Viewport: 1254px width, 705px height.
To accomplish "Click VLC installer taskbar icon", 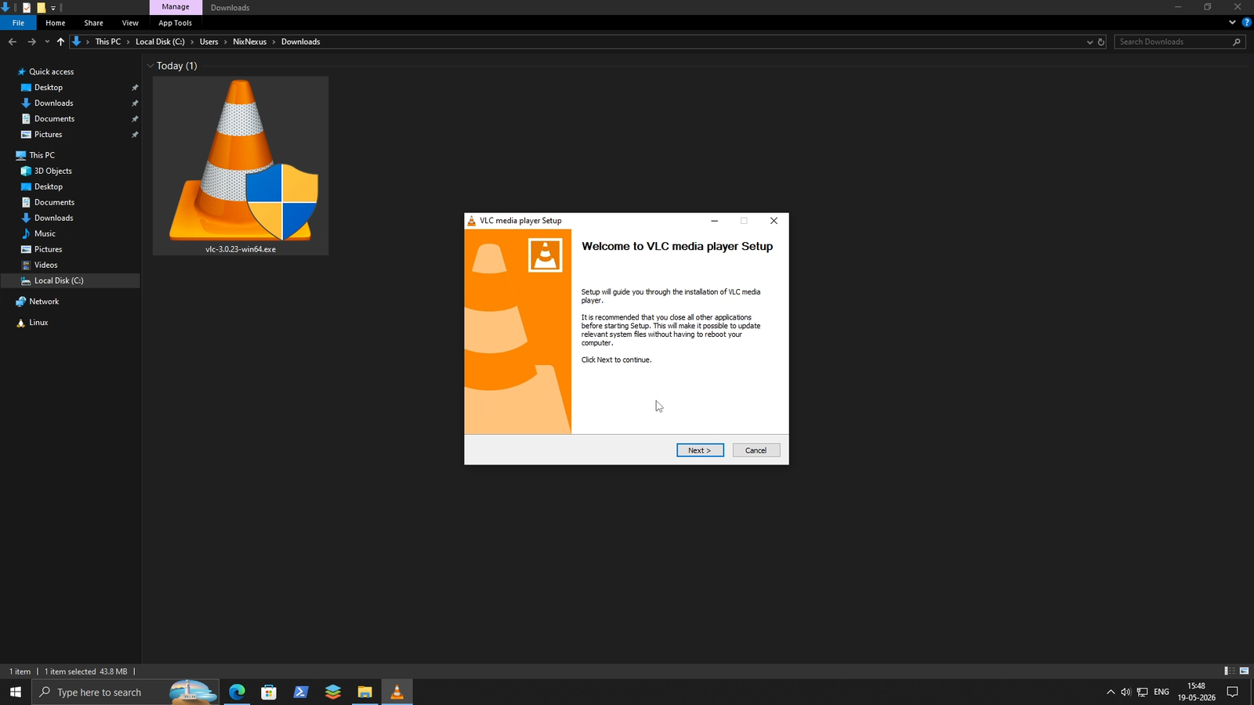I will [397, 692].
